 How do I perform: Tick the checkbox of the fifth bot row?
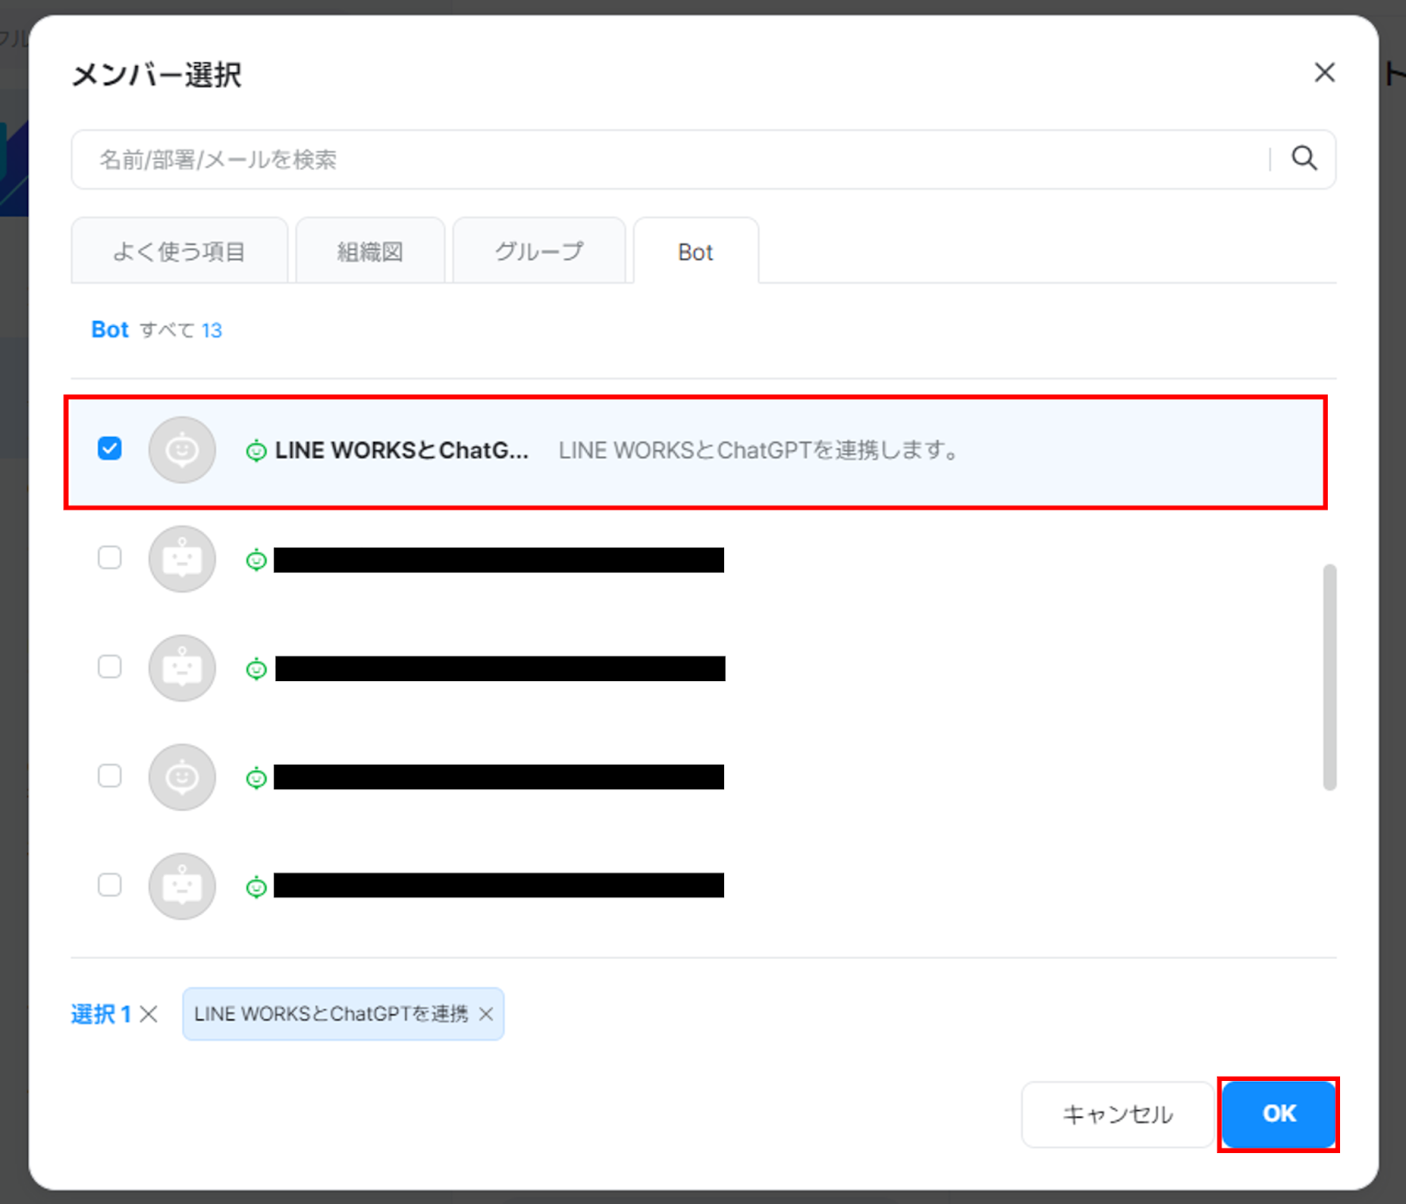point(110,884)
